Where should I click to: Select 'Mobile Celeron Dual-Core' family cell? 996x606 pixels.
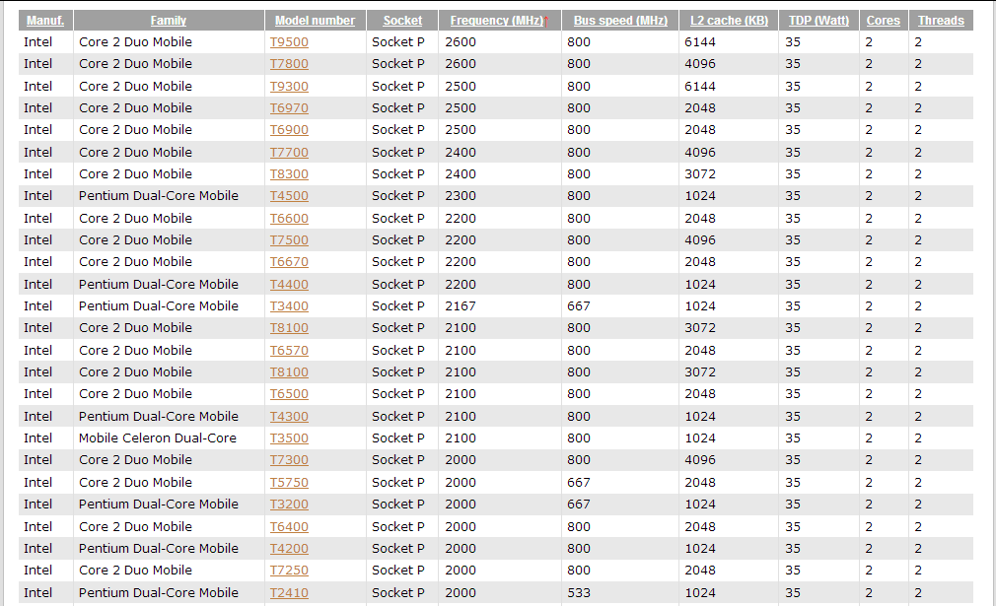pyautogui.click(x=158, y=438)
